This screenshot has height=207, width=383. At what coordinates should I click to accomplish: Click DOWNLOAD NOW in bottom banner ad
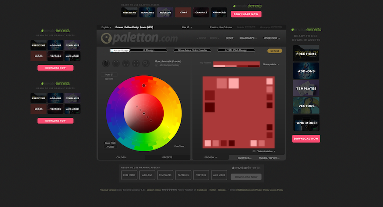click(246, 177)
